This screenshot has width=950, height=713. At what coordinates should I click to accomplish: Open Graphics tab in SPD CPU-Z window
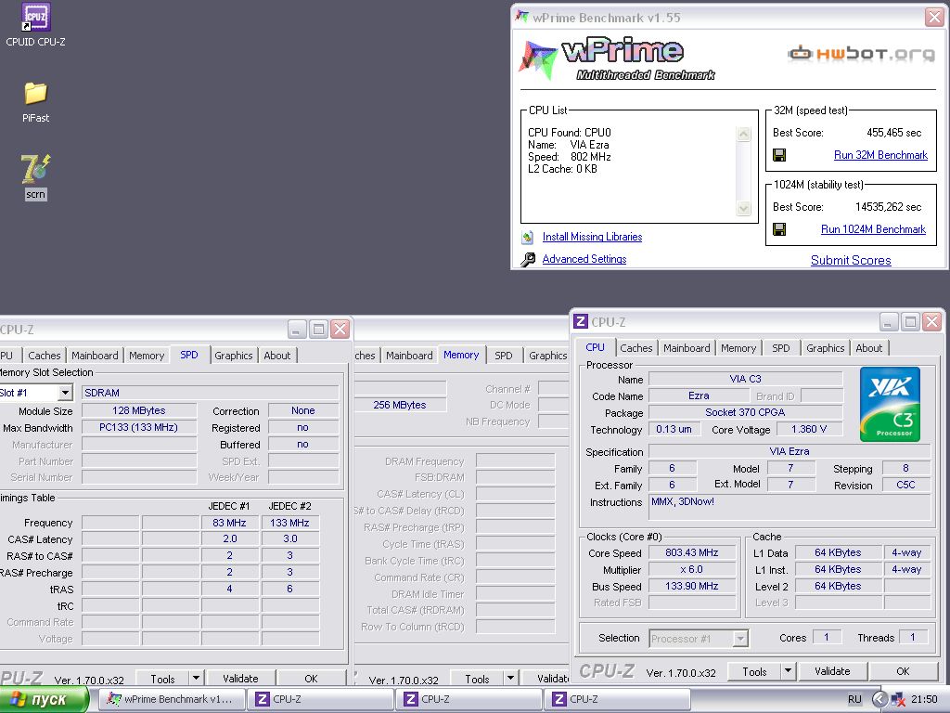tap(233, 356)
